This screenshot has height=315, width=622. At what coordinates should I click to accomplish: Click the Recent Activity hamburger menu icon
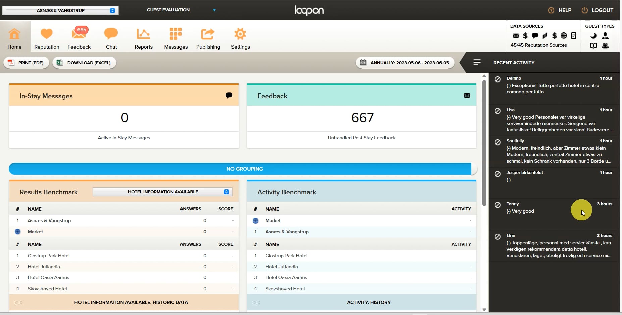(477, 63)
